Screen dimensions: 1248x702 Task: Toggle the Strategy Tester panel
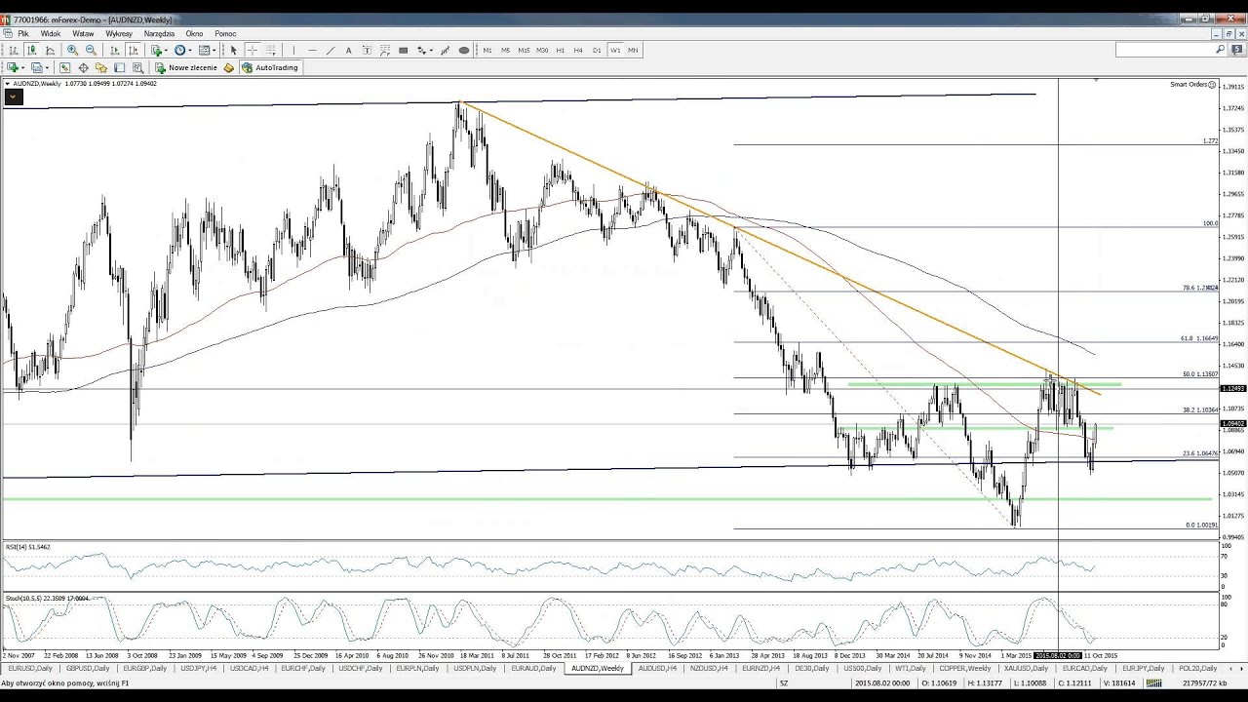click(137, 67)
